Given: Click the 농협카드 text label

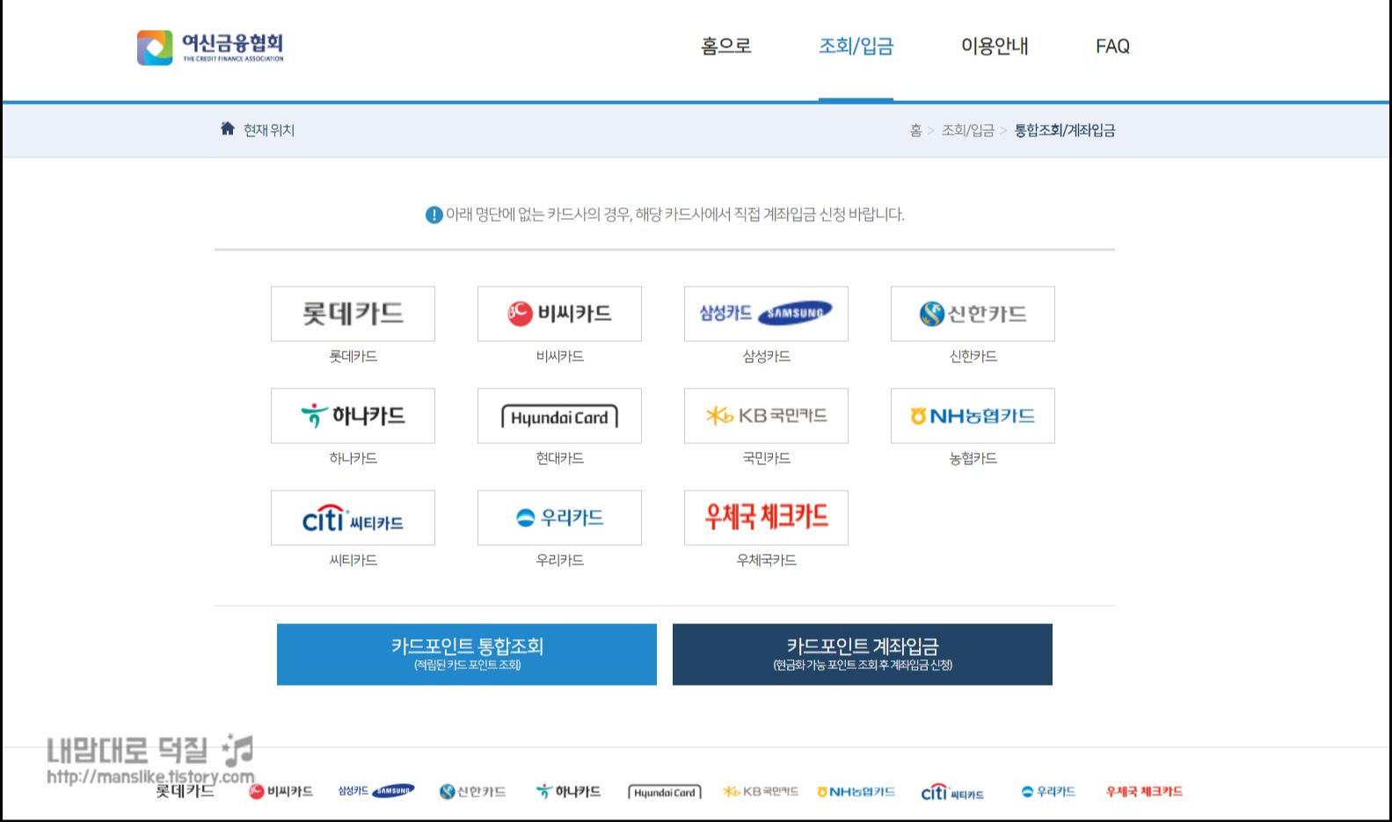Looking at the screenshot, I should coord(973,458).
